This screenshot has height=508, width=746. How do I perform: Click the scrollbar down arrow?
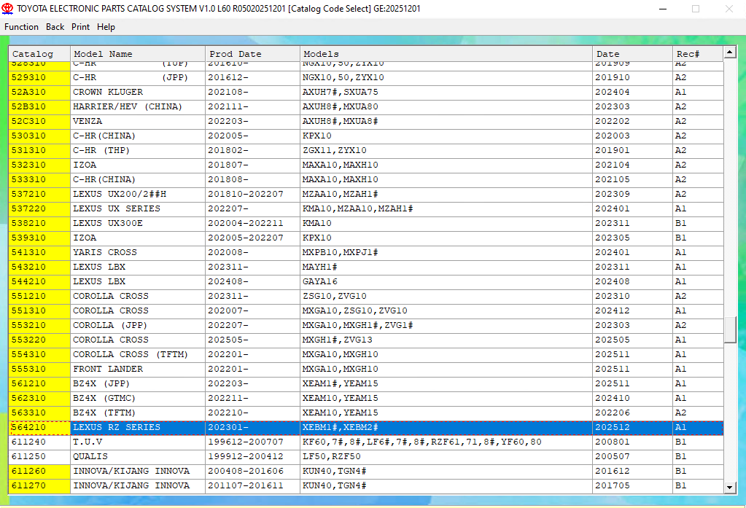(x=730, y=487)
